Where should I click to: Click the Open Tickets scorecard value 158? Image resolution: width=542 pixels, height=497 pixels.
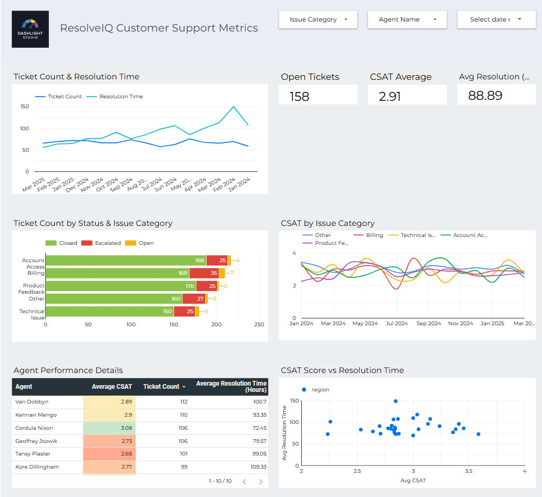tap(300, 97)
